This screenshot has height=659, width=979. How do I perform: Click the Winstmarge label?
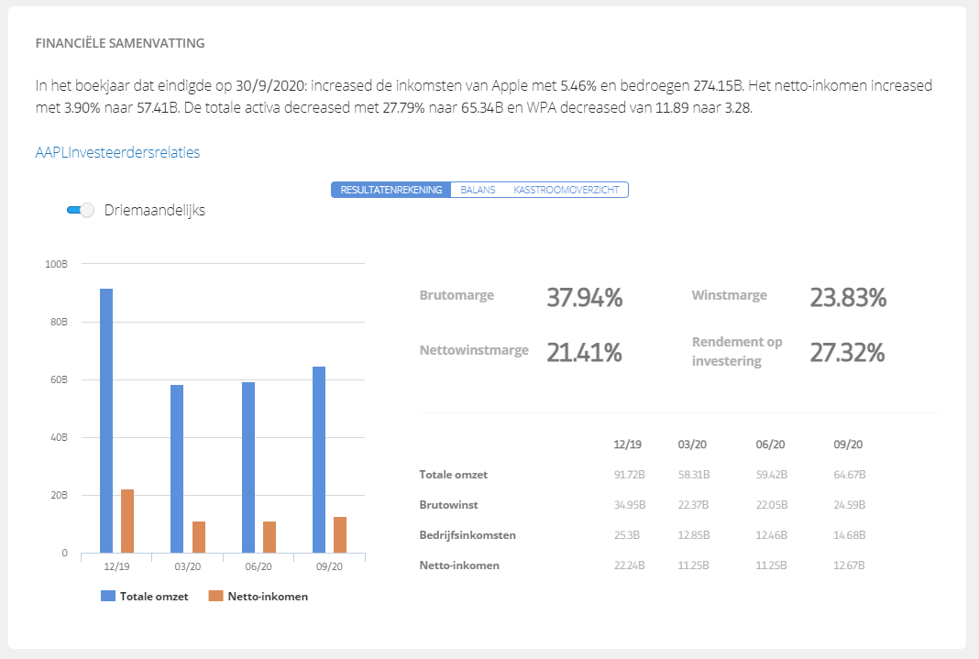tap(730, 295)
